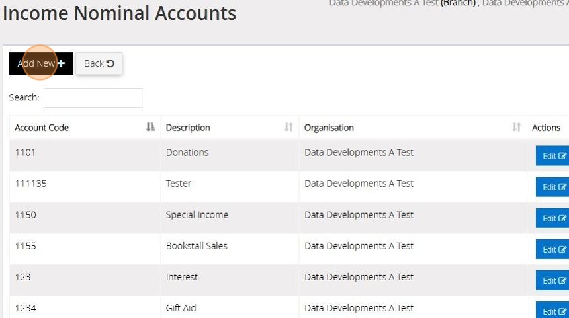Viewport: 569px width, 318px height.
Task: Select the Donations row description
Action: (x=187, y=152)
